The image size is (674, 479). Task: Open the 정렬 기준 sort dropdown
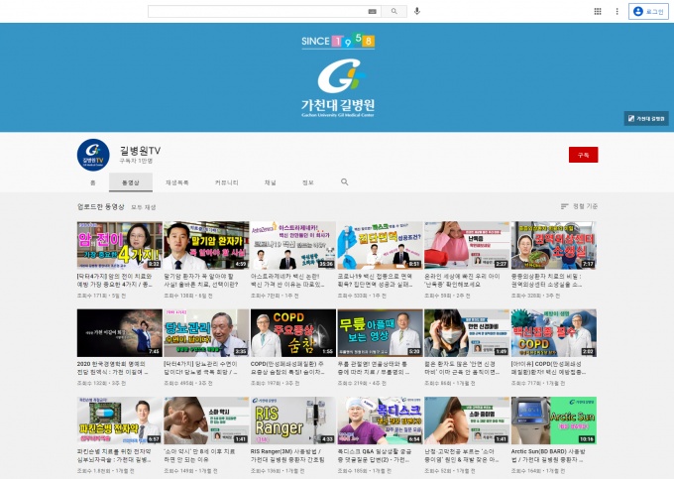point(579,206)
